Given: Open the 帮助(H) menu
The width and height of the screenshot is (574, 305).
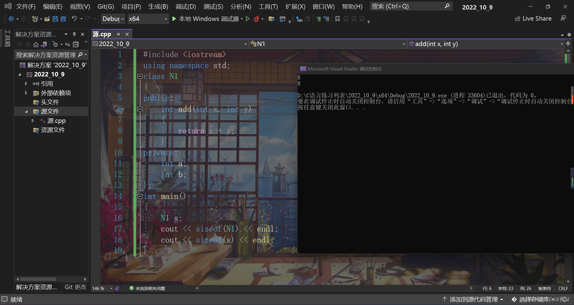Looking at the screenshot, I should (352, 7).
